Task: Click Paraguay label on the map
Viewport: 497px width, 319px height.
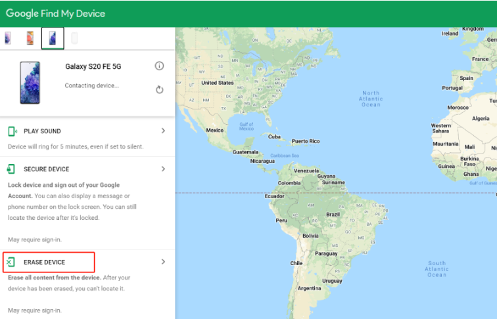Action: [326, 253]
